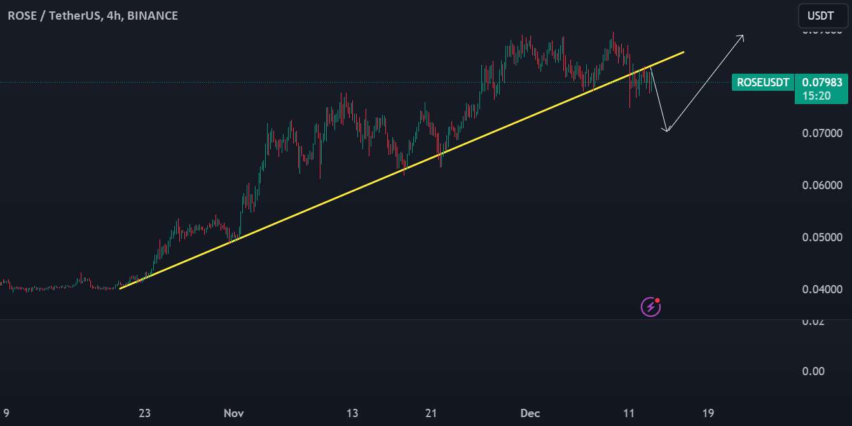
Task: Click the 0.05000 price axis label
Action: pos(821,237)
